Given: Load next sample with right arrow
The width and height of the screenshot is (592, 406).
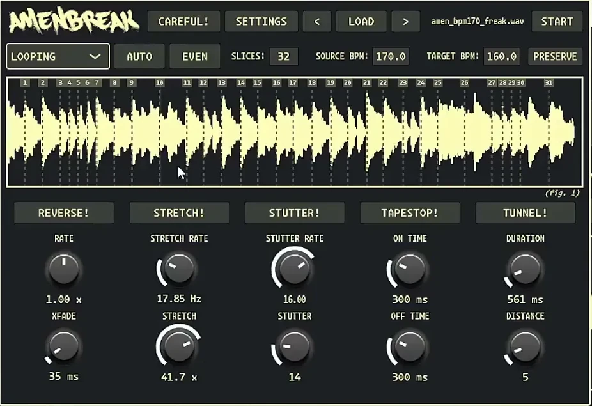Looking at the screenshot, I should point(405,22).
